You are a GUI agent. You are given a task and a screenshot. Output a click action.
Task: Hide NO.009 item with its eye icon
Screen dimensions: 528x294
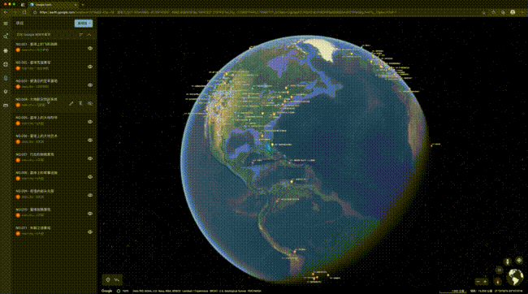(x=90, y=196)
